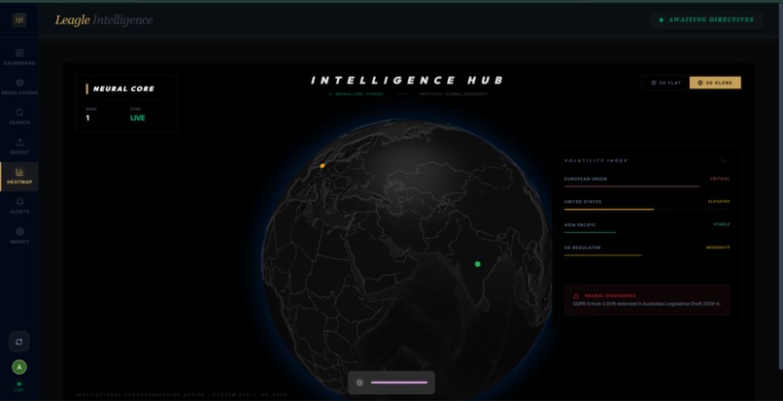Click the "Critical" status label
Screen dimensions: 783x401
click(720, 179)
